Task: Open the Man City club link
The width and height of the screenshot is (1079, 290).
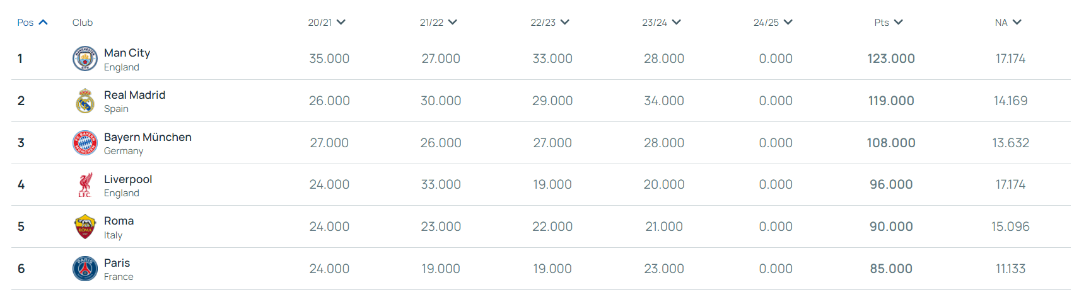Action: coord(127,53)
